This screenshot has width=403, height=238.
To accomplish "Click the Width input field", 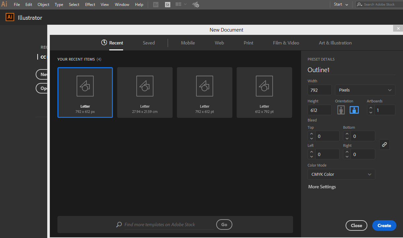I will [x=319, y=90].
